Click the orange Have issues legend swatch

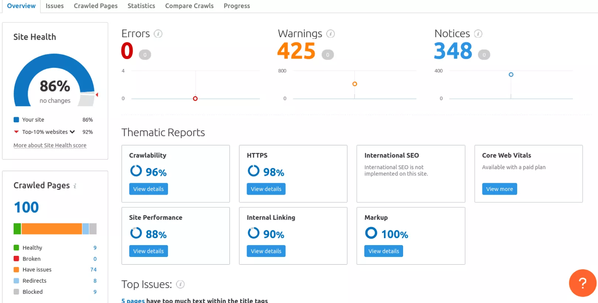point(16,269)
